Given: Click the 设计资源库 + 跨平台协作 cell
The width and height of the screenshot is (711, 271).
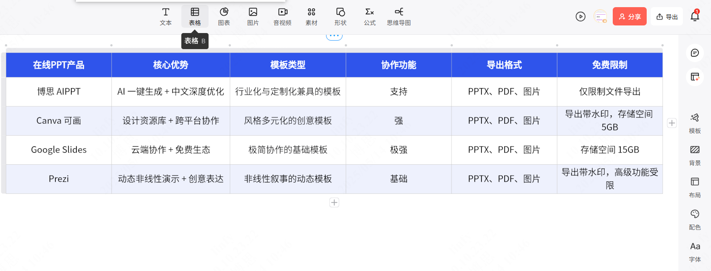Looking at the screenshot, I should pyautogui.click(x=171, y=121).
